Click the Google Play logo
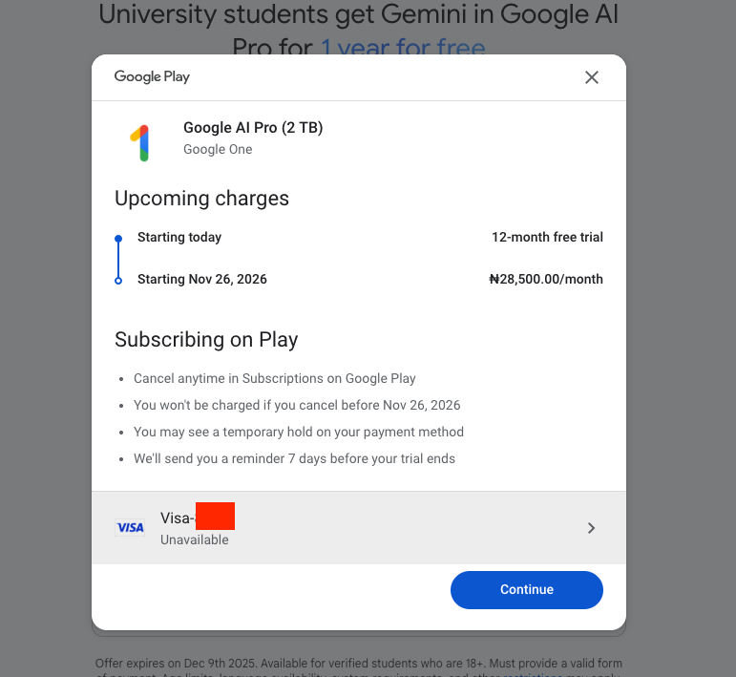Viewport: 736px width, 677px height. (x=152, y=76)
